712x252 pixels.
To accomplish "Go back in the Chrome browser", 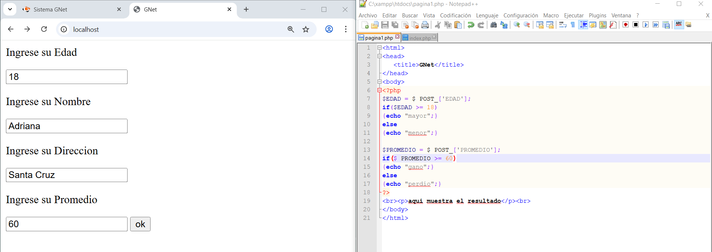I will 11,29.
